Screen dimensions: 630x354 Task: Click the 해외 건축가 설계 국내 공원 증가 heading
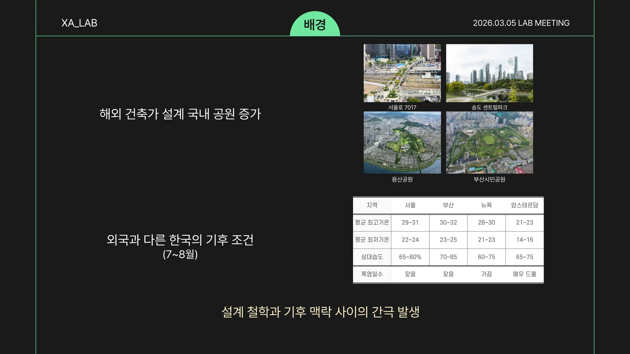click(x=180, y=114)
